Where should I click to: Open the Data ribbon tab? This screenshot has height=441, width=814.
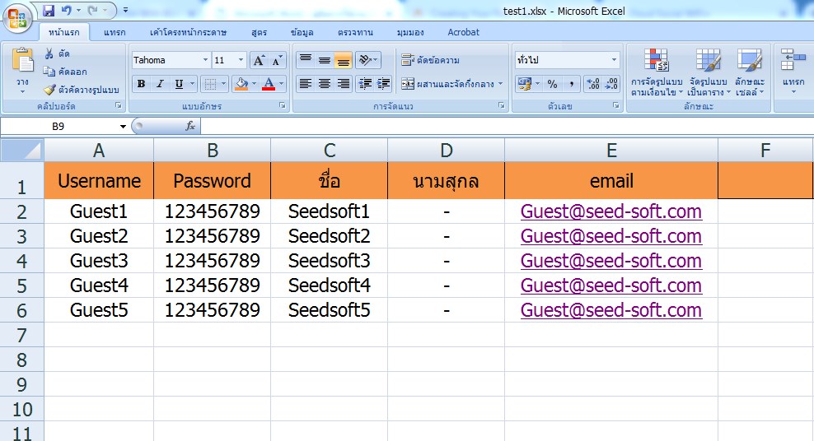(x=302, y=32)
